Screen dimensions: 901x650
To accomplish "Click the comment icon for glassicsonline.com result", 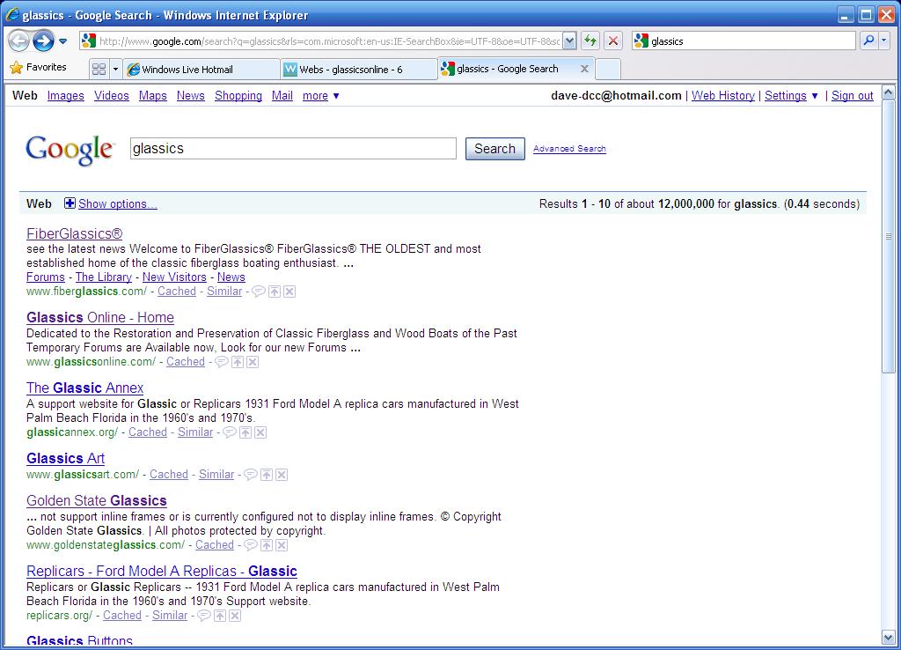I will [x=221, y=362].
